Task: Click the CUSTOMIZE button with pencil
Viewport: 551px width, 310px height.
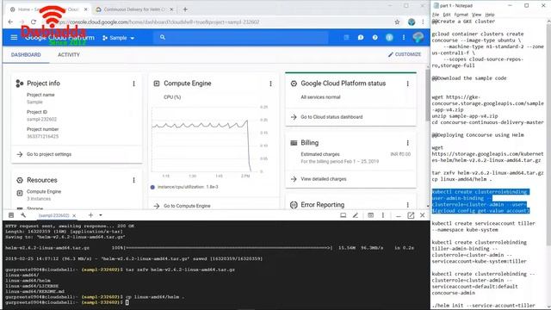Action: (x=405, y=54)
